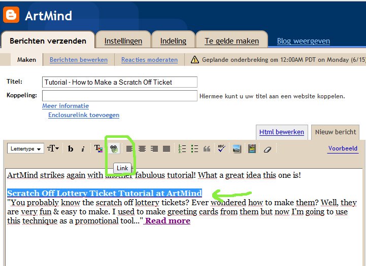
Task: Open the Lettertype font dropdown
Action: click(26, 148)
